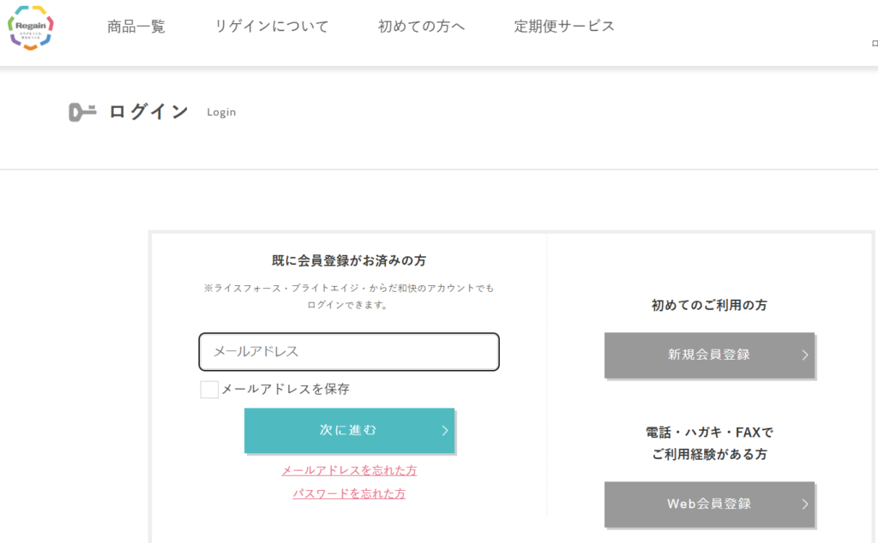Click the 新規会員登録 button
Viewport: 878px width, 543px height.
click(x=709, y=355)
